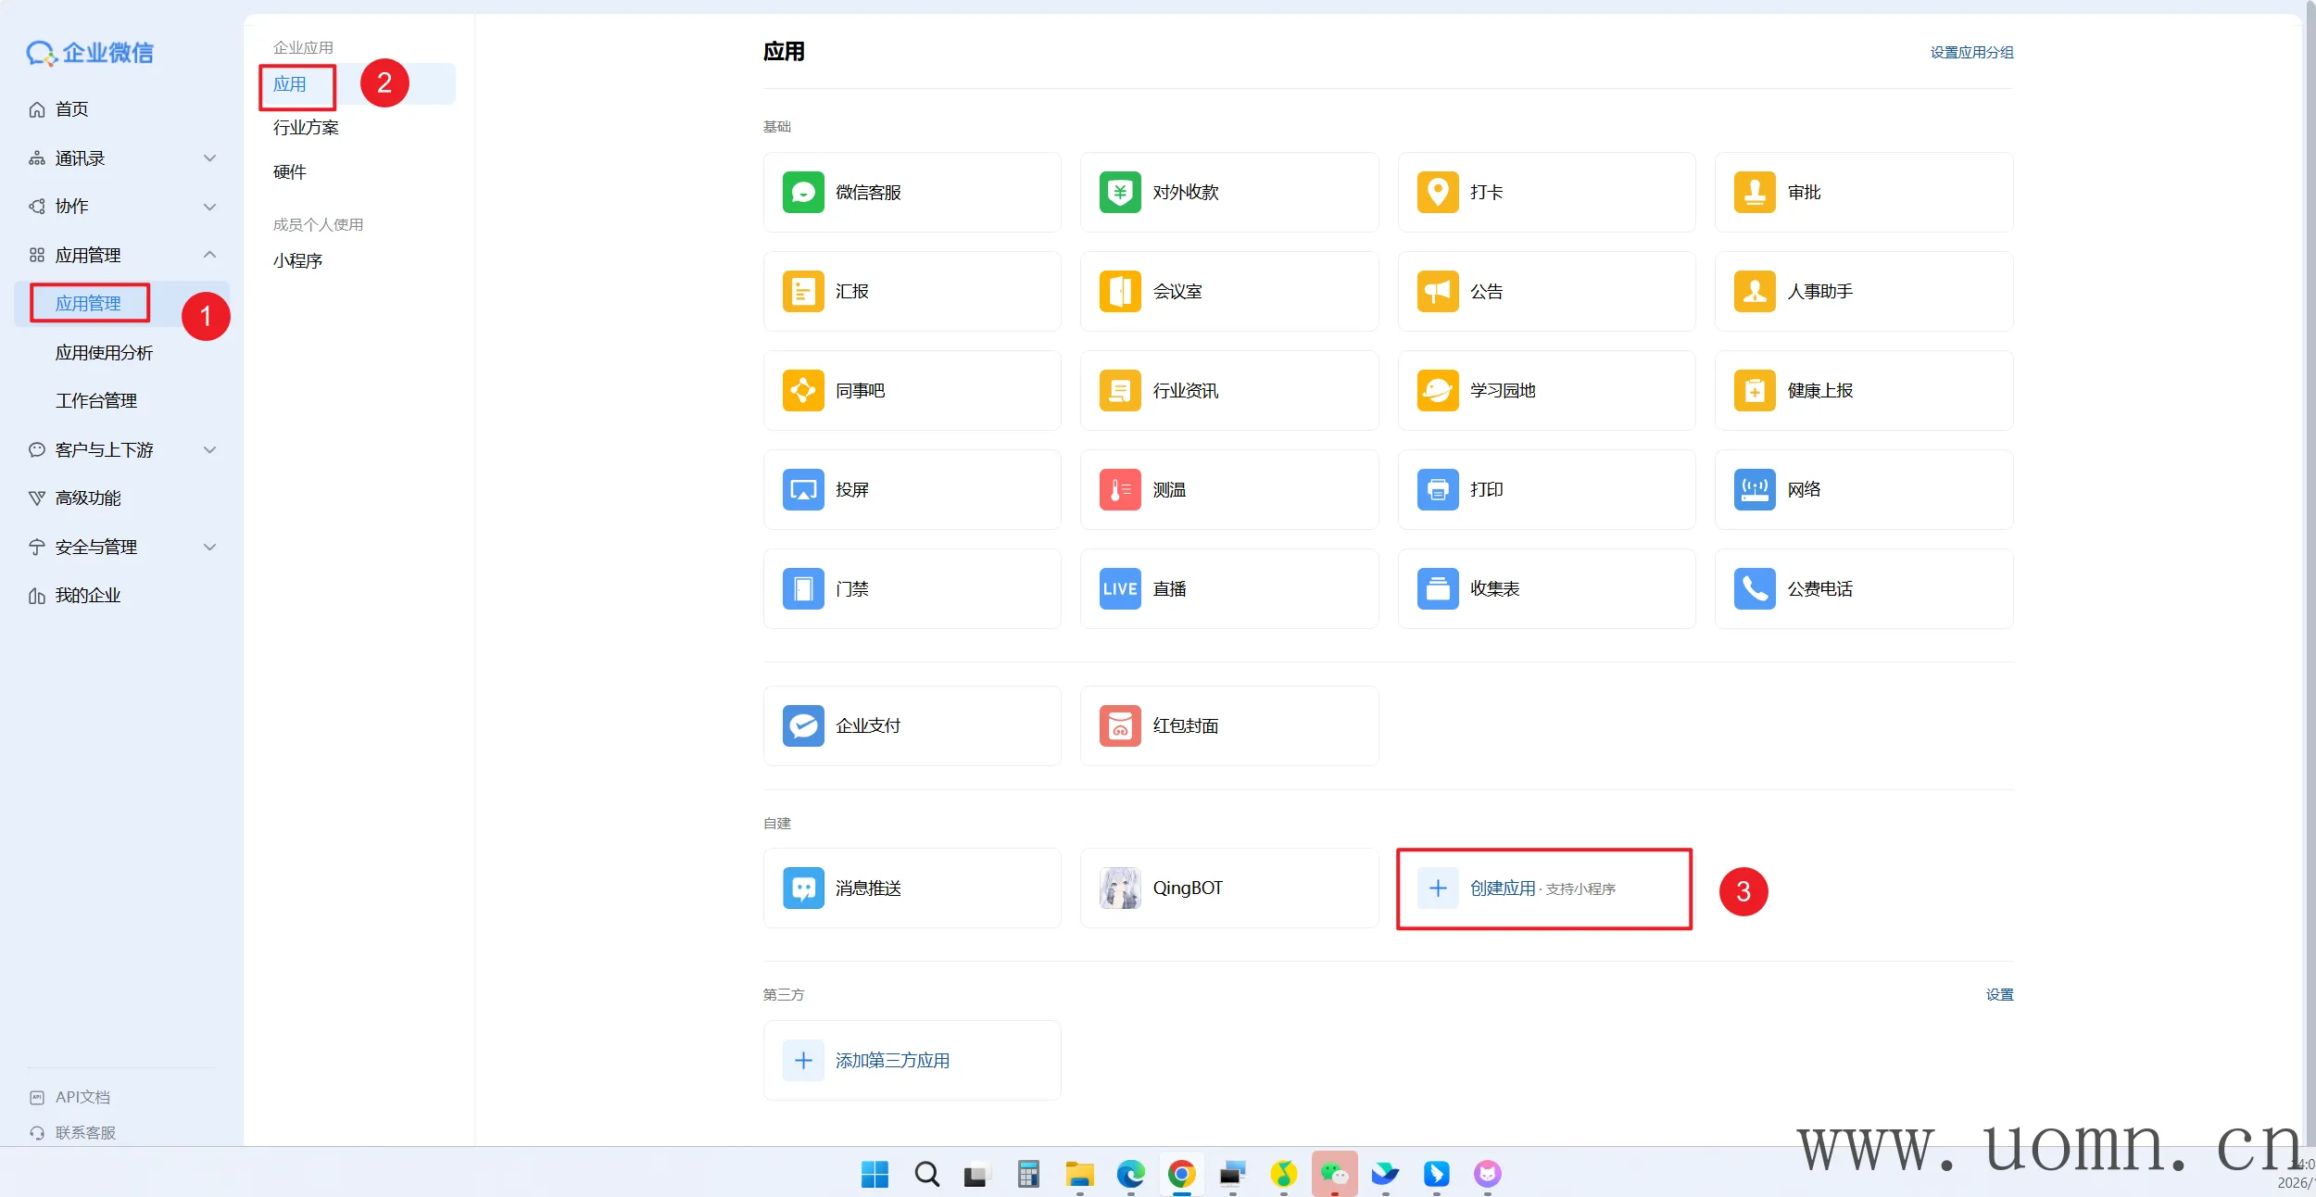
Task: Open the 打卡 check-in app icon
Action: [x=1437, y=193]
